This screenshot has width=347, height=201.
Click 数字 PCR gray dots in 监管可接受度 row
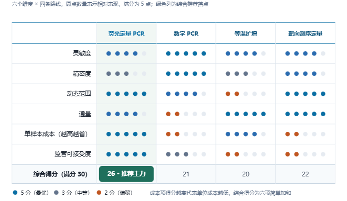177,154
